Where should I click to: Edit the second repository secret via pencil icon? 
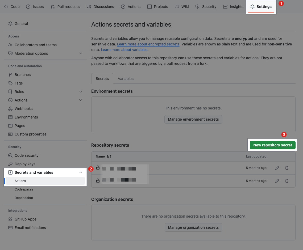pos(277,181)
